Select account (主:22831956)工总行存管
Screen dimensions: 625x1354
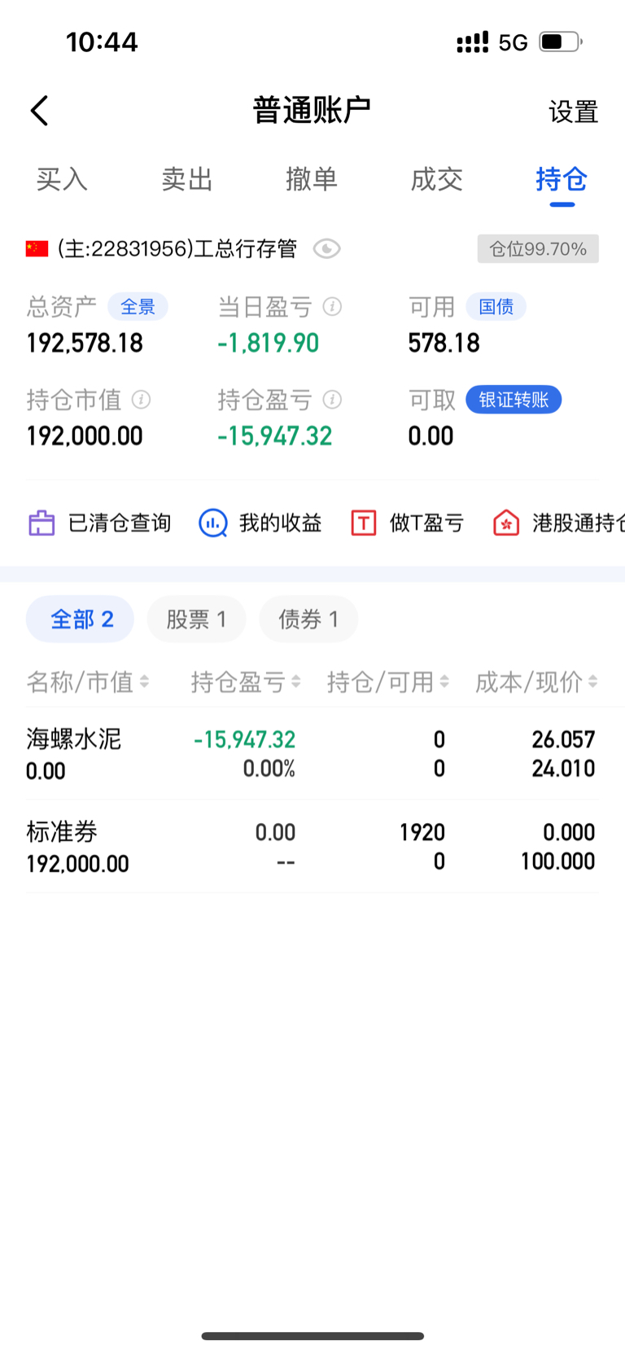[177, 248]
